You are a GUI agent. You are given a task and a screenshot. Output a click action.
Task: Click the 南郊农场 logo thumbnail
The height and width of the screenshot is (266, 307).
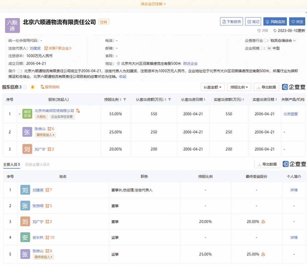click(x=27, y=114)
